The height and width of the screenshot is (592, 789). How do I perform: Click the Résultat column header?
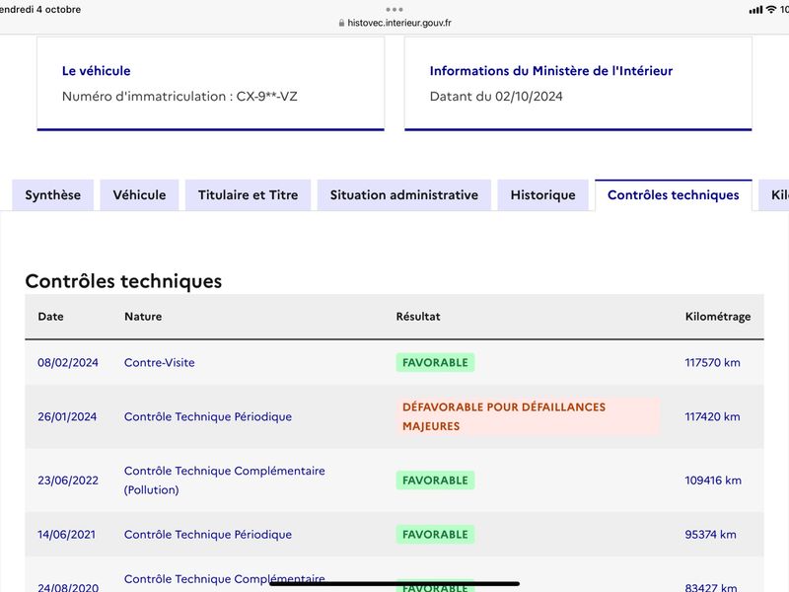418,317
